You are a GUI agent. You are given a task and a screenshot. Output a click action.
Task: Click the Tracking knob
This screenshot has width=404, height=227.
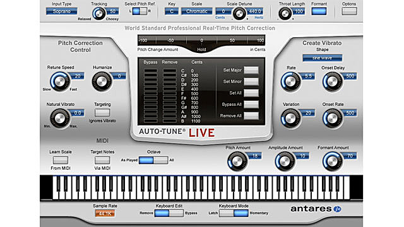point(99,13)
